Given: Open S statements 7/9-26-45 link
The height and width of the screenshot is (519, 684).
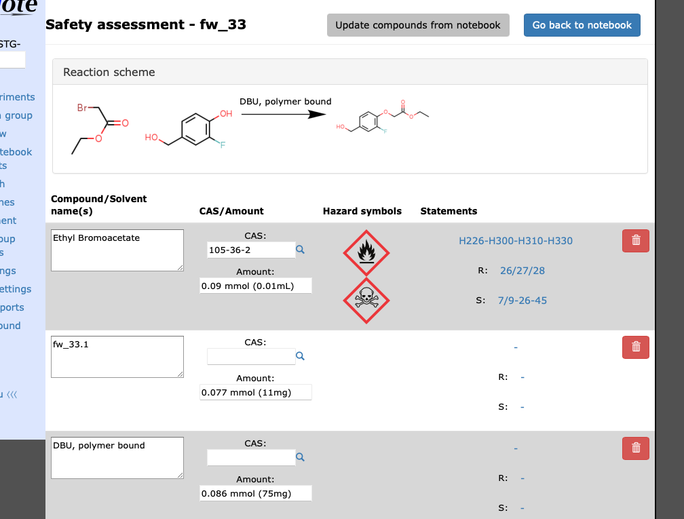Looking at the screenshot, I should (522, 301).
